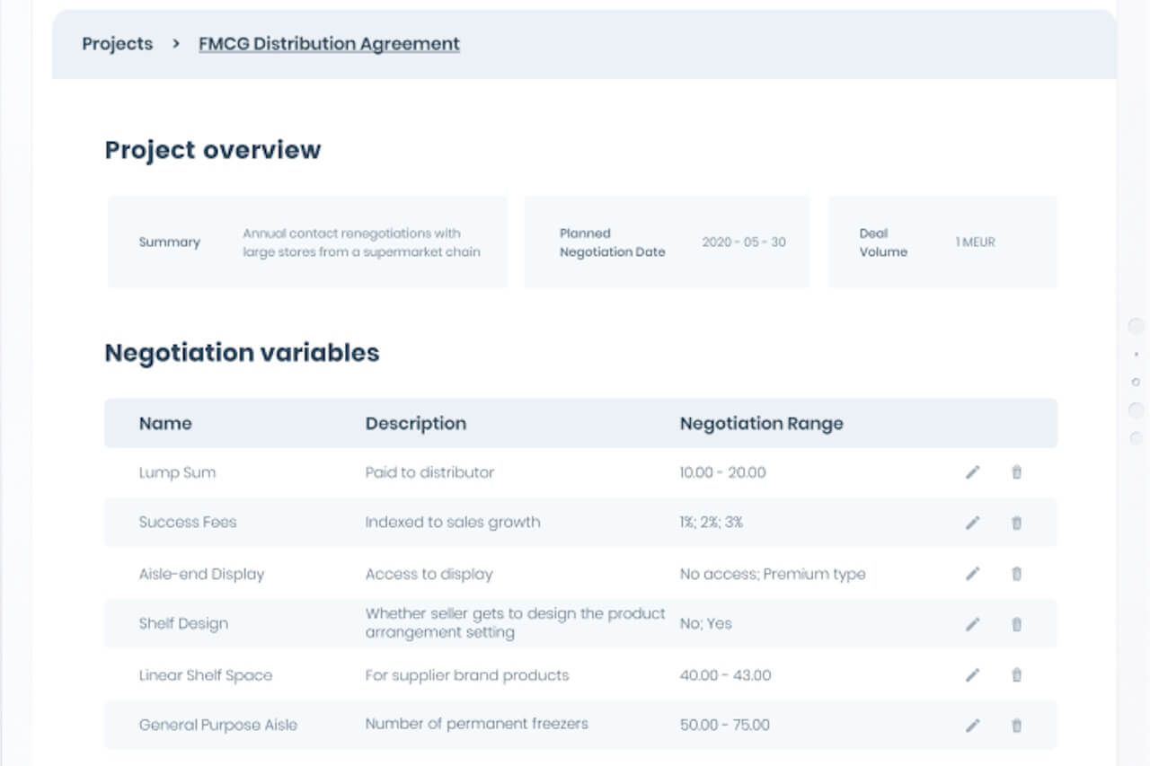Select the FMCG Distribution Agreement breadcrumb link
The width and height of the screenshot is (1150, 766).
click(328, 43)
